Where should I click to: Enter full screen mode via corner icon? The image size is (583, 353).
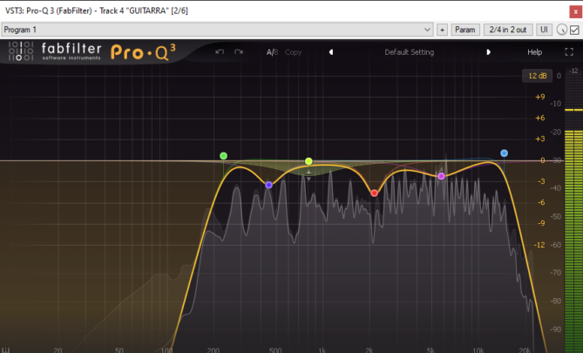click(569, 52)
